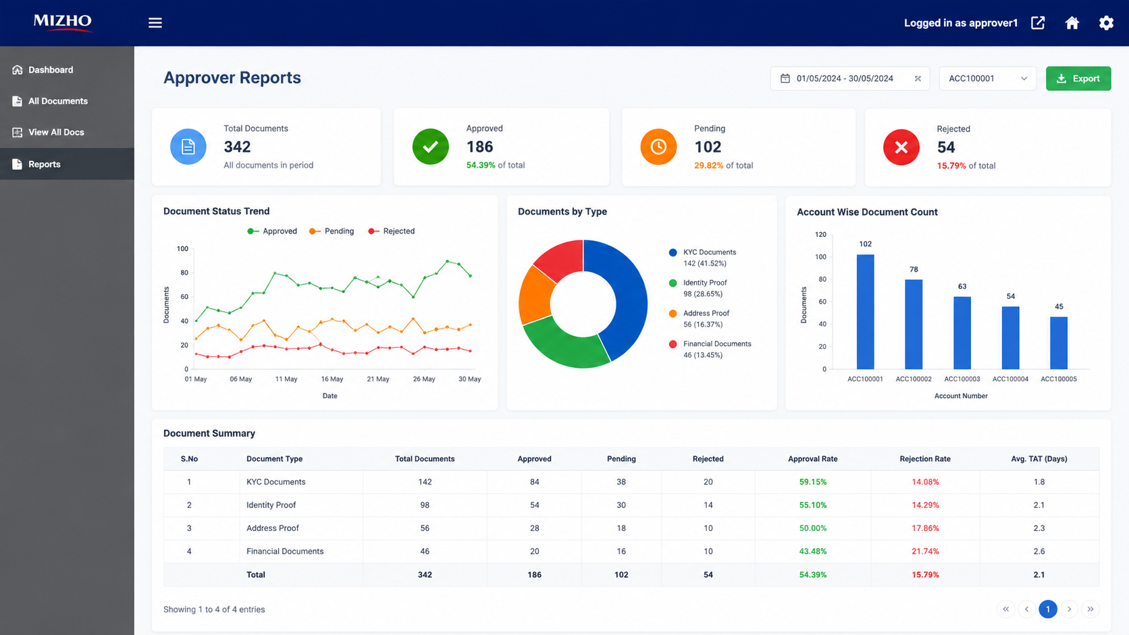The image size is (1129, 635).
Task: Go to home via house icon
Action: pyautogui.click(x=1072, y=23)
